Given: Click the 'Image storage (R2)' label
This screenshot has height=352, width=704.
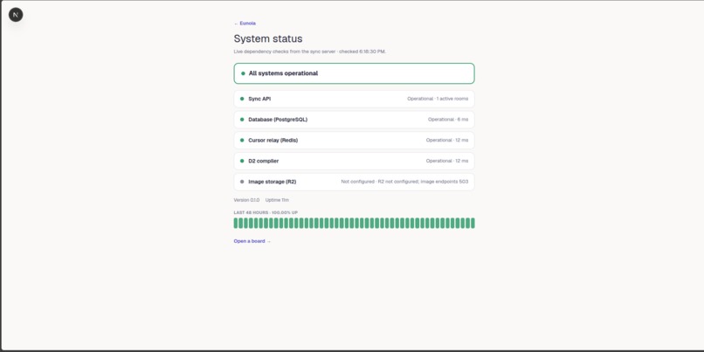Looking at the screenshot, I should click(273, 182).
